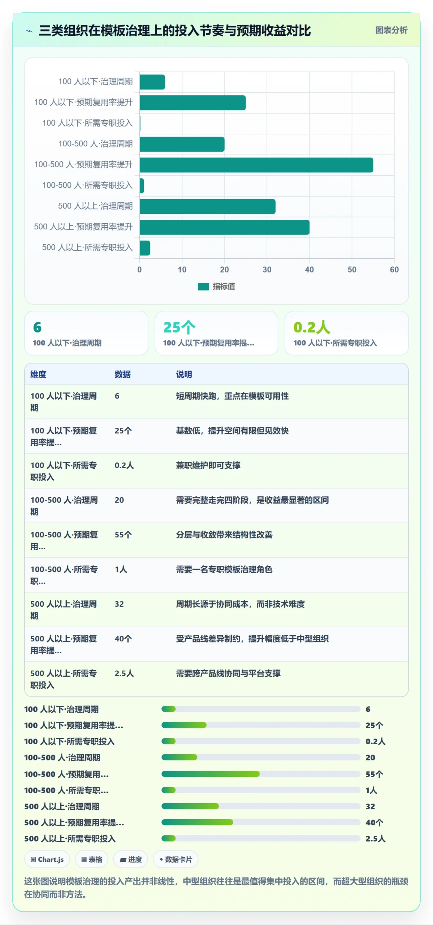Click the 数据 column header
This screenshot has width=433, height=925.
(x=122, y=374)
